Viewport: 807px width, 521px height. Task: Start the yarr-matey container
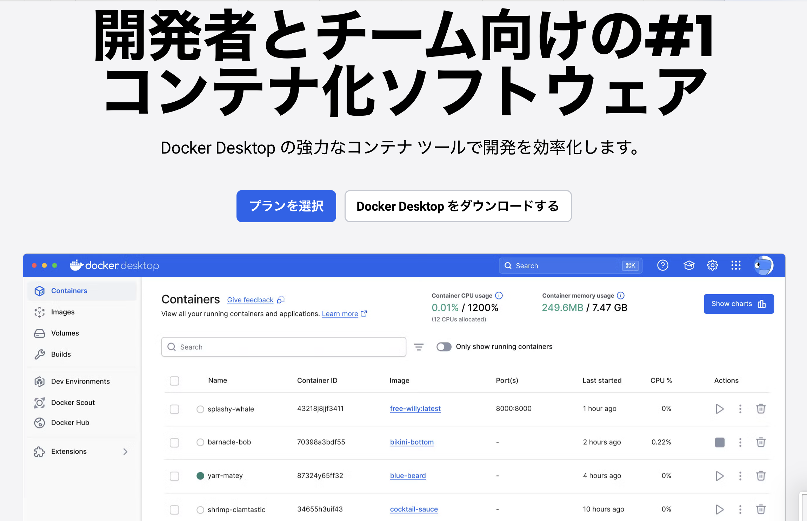(719, 476)
